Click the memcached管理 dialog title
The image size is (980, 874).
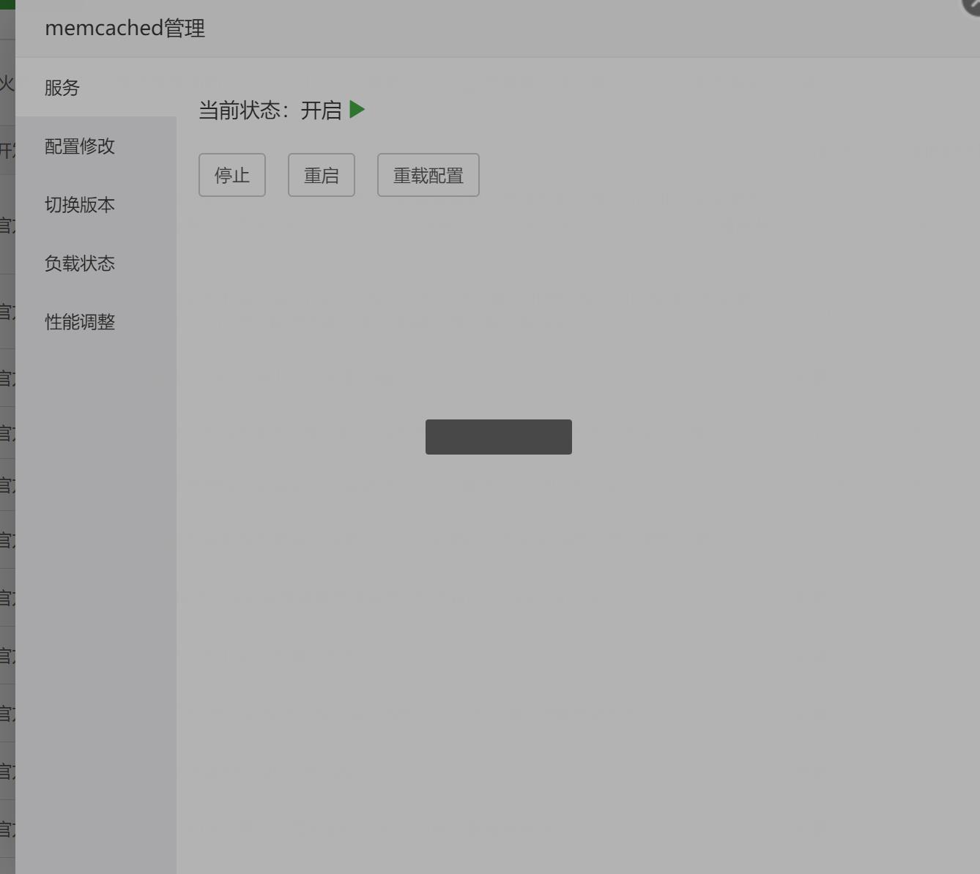(125, 29)
